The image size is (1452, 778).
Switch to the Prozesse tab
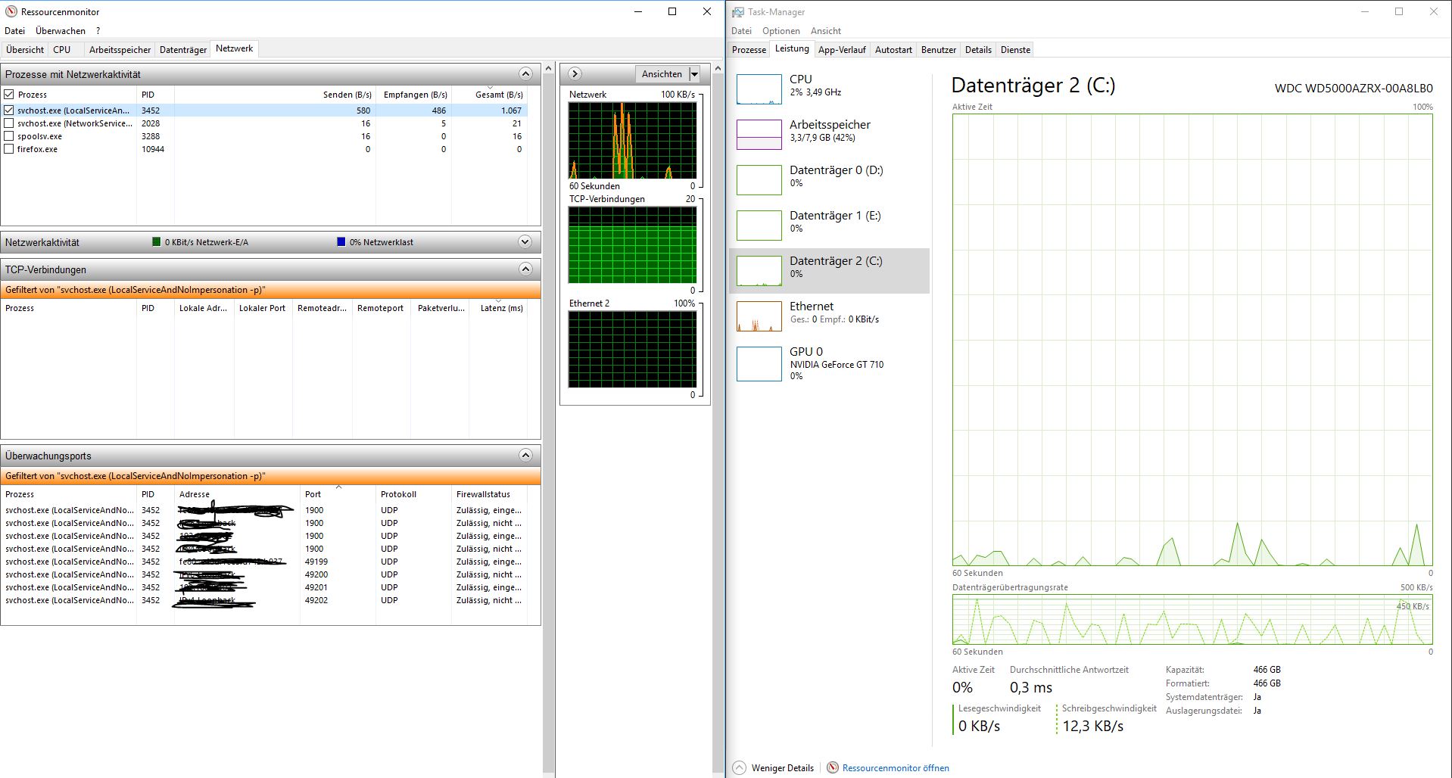[749, 50]
